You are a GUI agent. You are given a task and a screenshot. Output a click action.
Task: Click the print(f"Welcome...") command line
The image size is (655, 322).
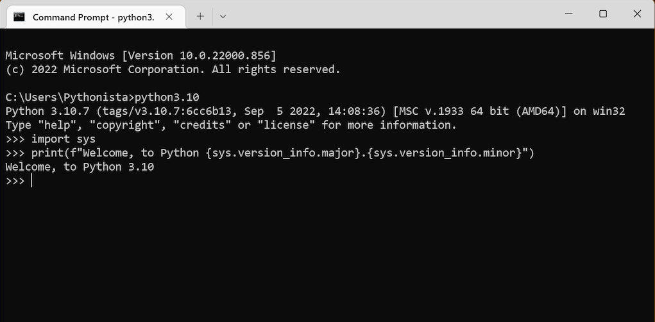(282, 153)
